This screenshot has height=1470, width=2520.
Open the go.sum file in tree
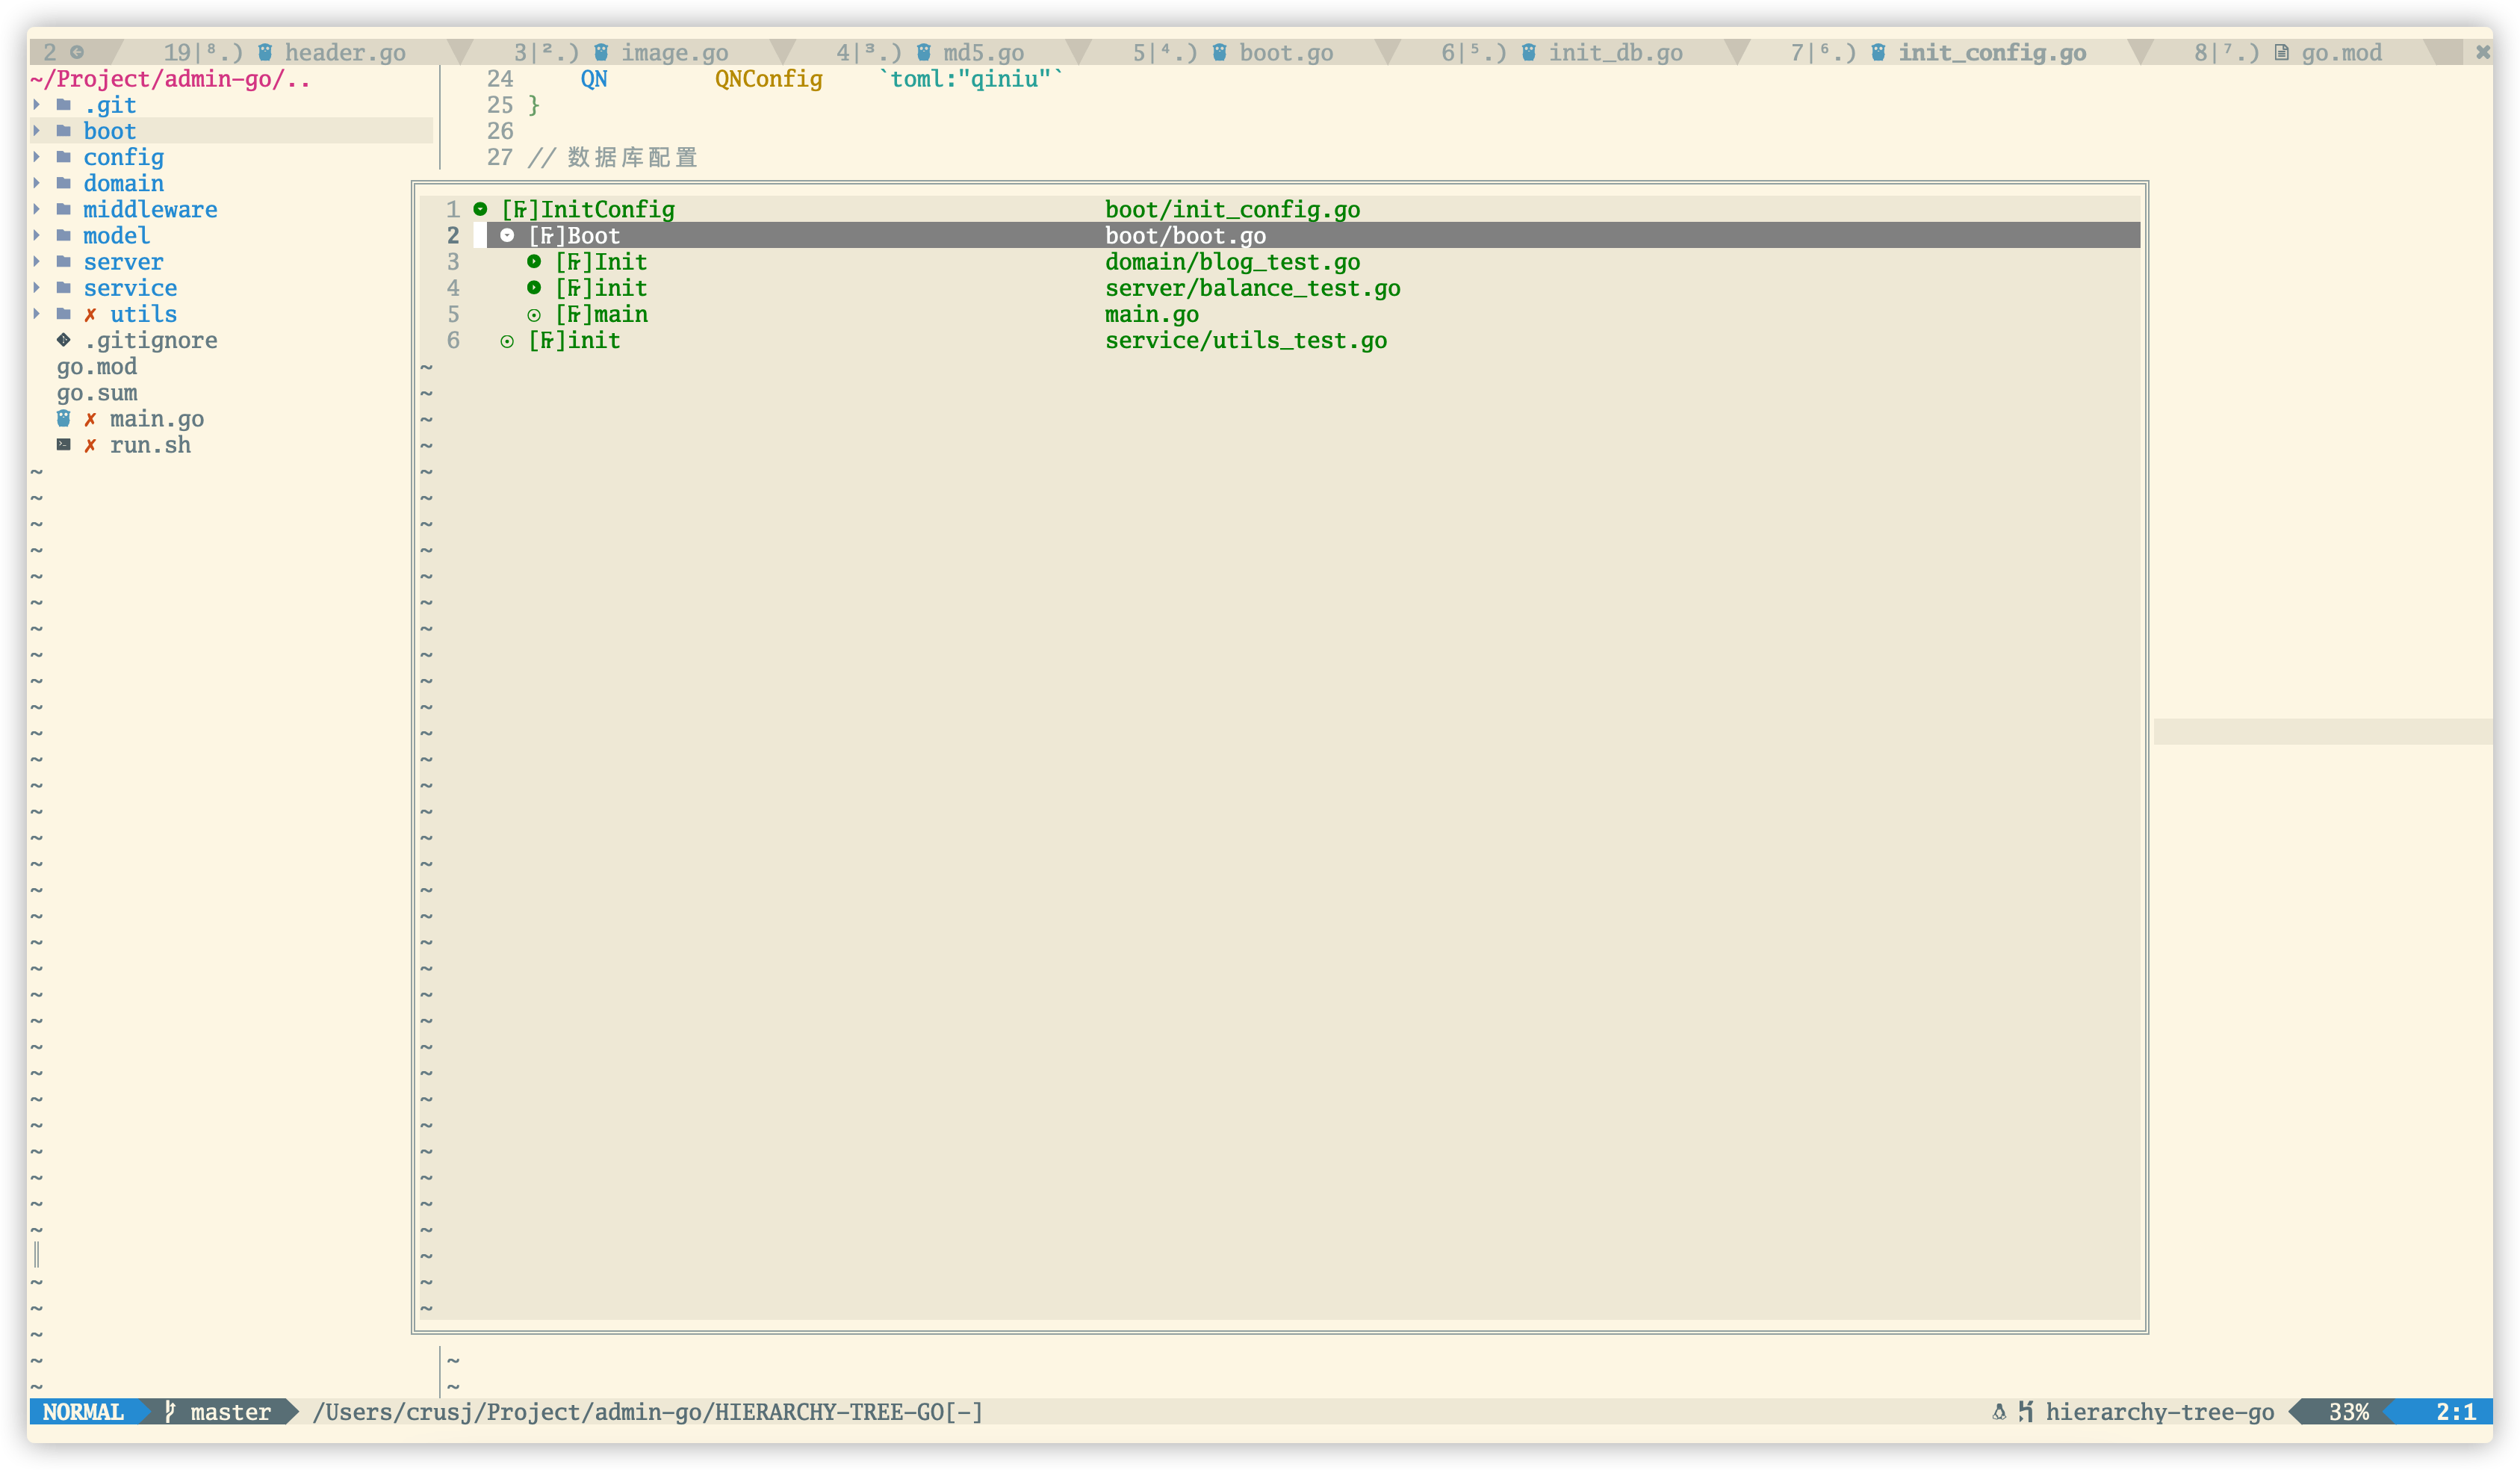coord(97,392)
